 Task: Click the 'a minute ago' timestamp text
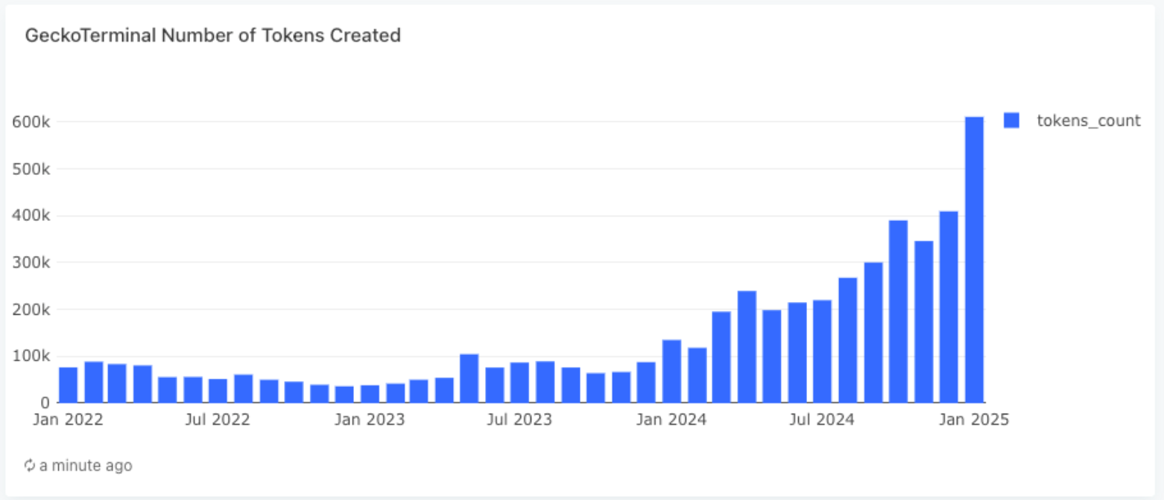pyautogui.click(x=86, y=466)
